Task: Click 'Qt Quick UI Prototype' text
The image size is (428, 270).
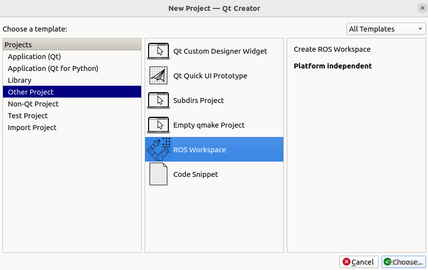Action: (x=210, y=76)
